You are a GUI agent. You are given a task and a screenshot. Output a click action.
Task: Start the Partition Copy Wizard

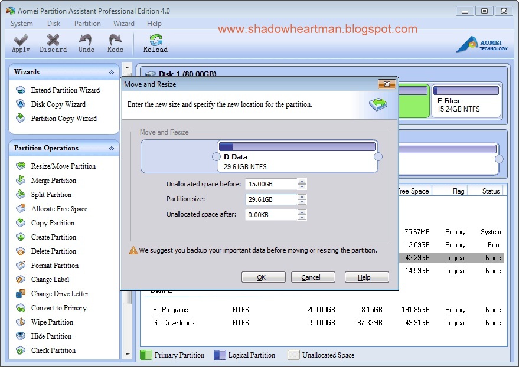[64, 119]
